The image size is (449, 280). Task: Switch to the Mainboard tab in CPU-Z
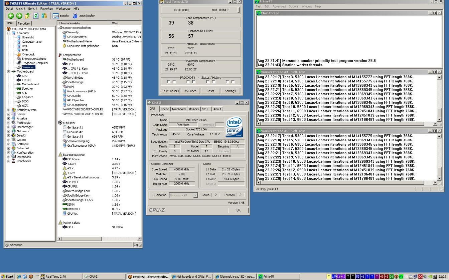click(179, 109)
